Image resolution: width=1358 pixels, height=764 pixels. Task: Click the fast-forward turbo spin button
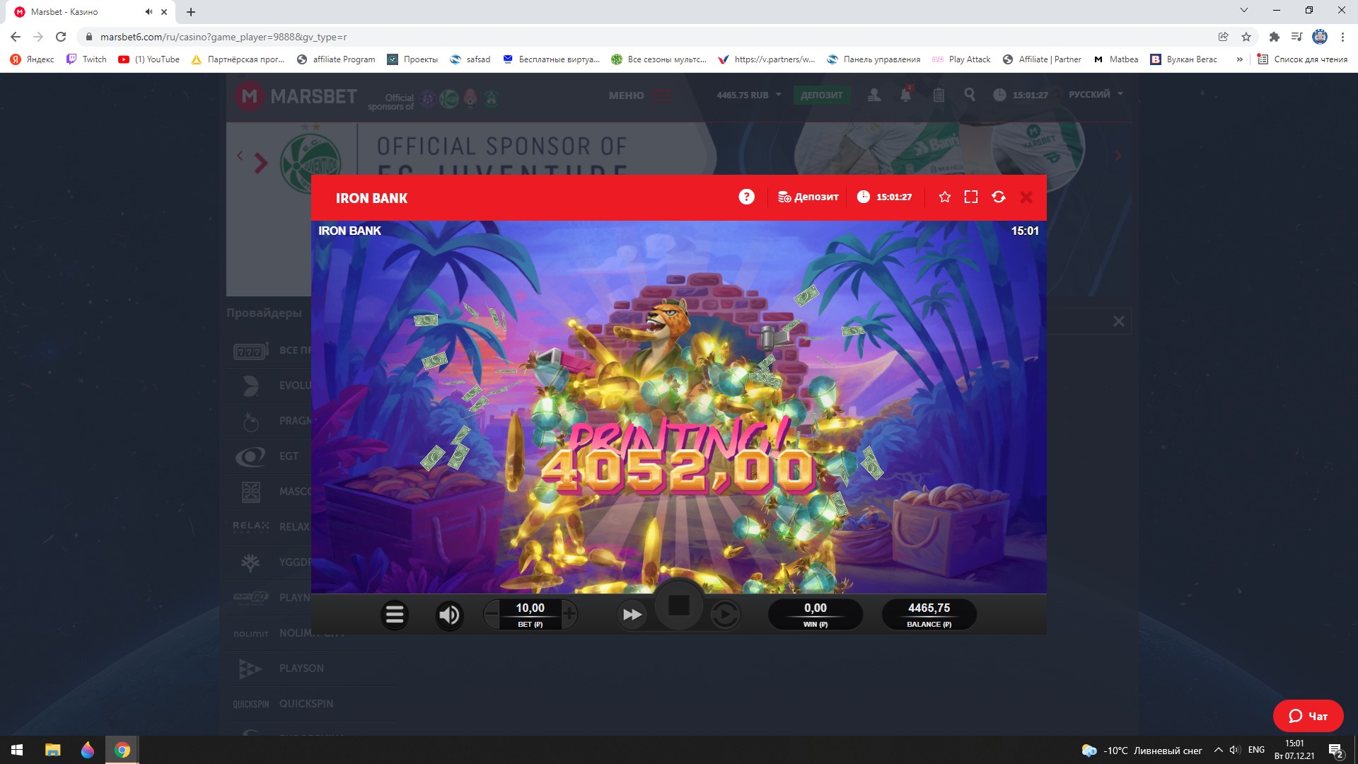coord(632,615)
